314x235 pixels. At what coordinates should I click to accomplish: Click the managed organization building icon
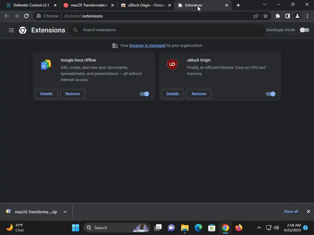(x=115, y=46)
